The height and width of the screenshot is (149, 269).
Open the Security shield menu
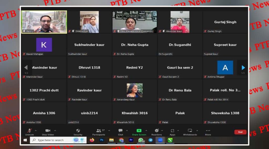pyautogui.click(x=78, y=132)
